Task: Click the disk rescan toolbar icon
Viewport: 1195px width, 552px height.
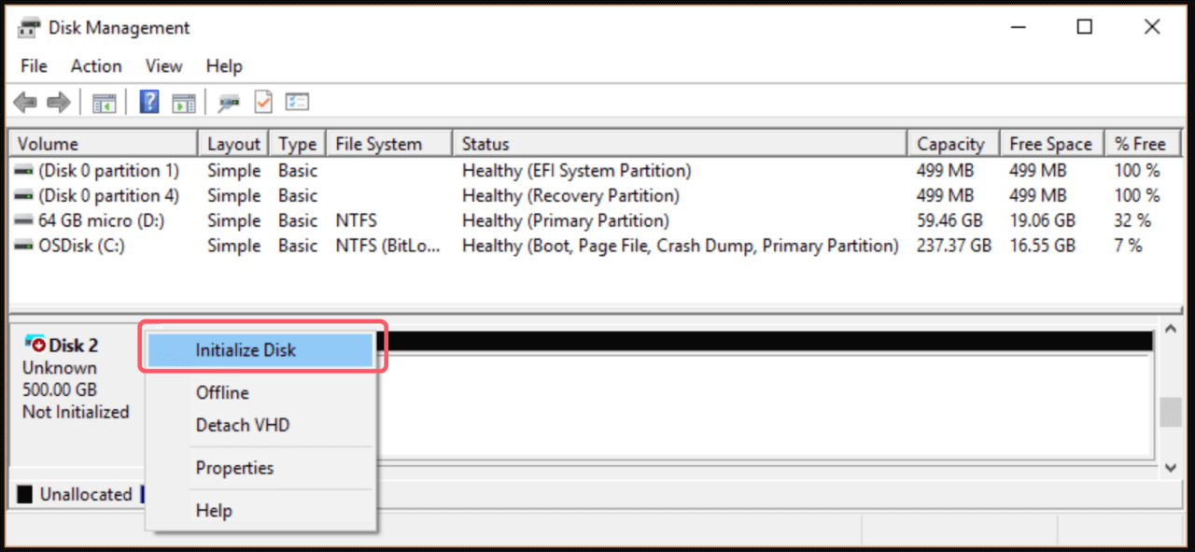Action: click(x=227, y=101)
